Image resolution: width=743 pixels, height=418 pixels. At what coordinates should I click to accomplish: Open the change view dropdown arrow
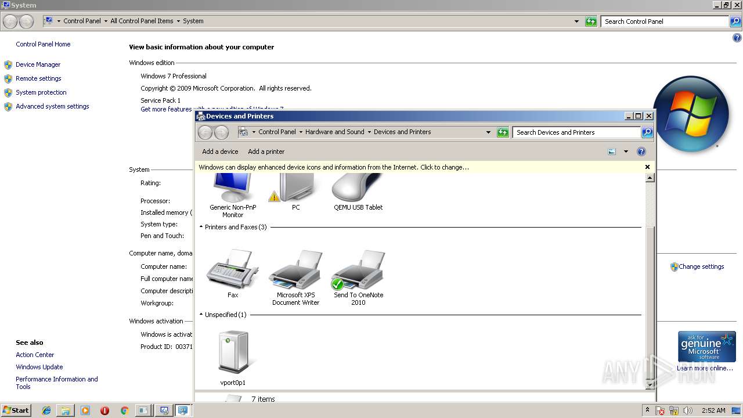click(626, 152)
